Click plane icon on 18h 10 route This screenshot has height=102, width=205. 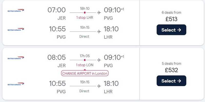(x=99, y=13)
